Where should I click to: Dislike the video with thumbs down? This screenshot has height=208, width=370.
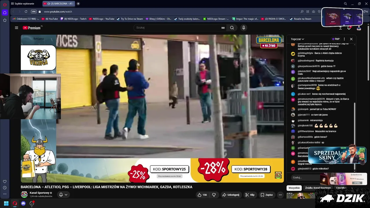214,195
